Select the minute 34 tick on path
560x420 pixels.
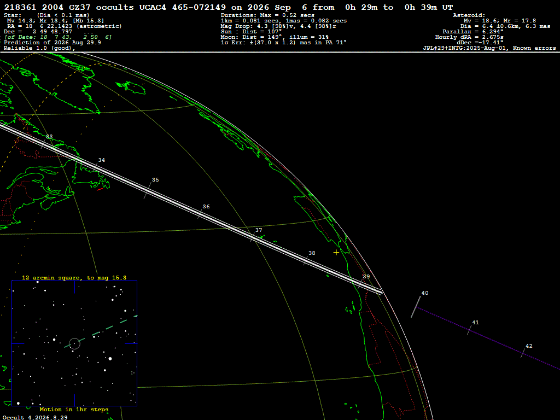click(x=95, y=166)
